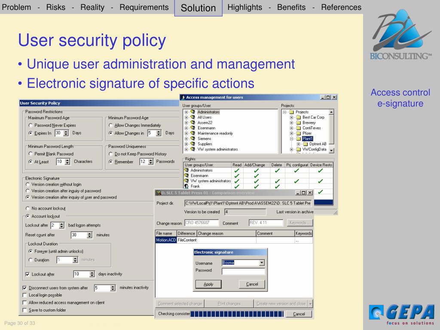
Task: Click the root Projects folder icon
Action: coord(292,112)
